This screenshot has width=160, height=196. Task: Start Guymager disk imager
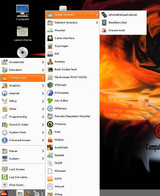tap(72, 46)
